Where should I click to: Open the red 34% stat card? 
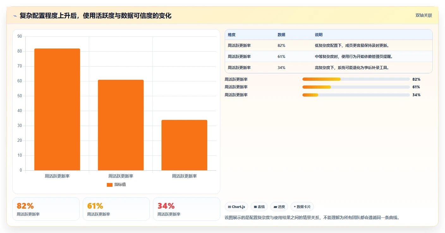[x=186, y=209]
